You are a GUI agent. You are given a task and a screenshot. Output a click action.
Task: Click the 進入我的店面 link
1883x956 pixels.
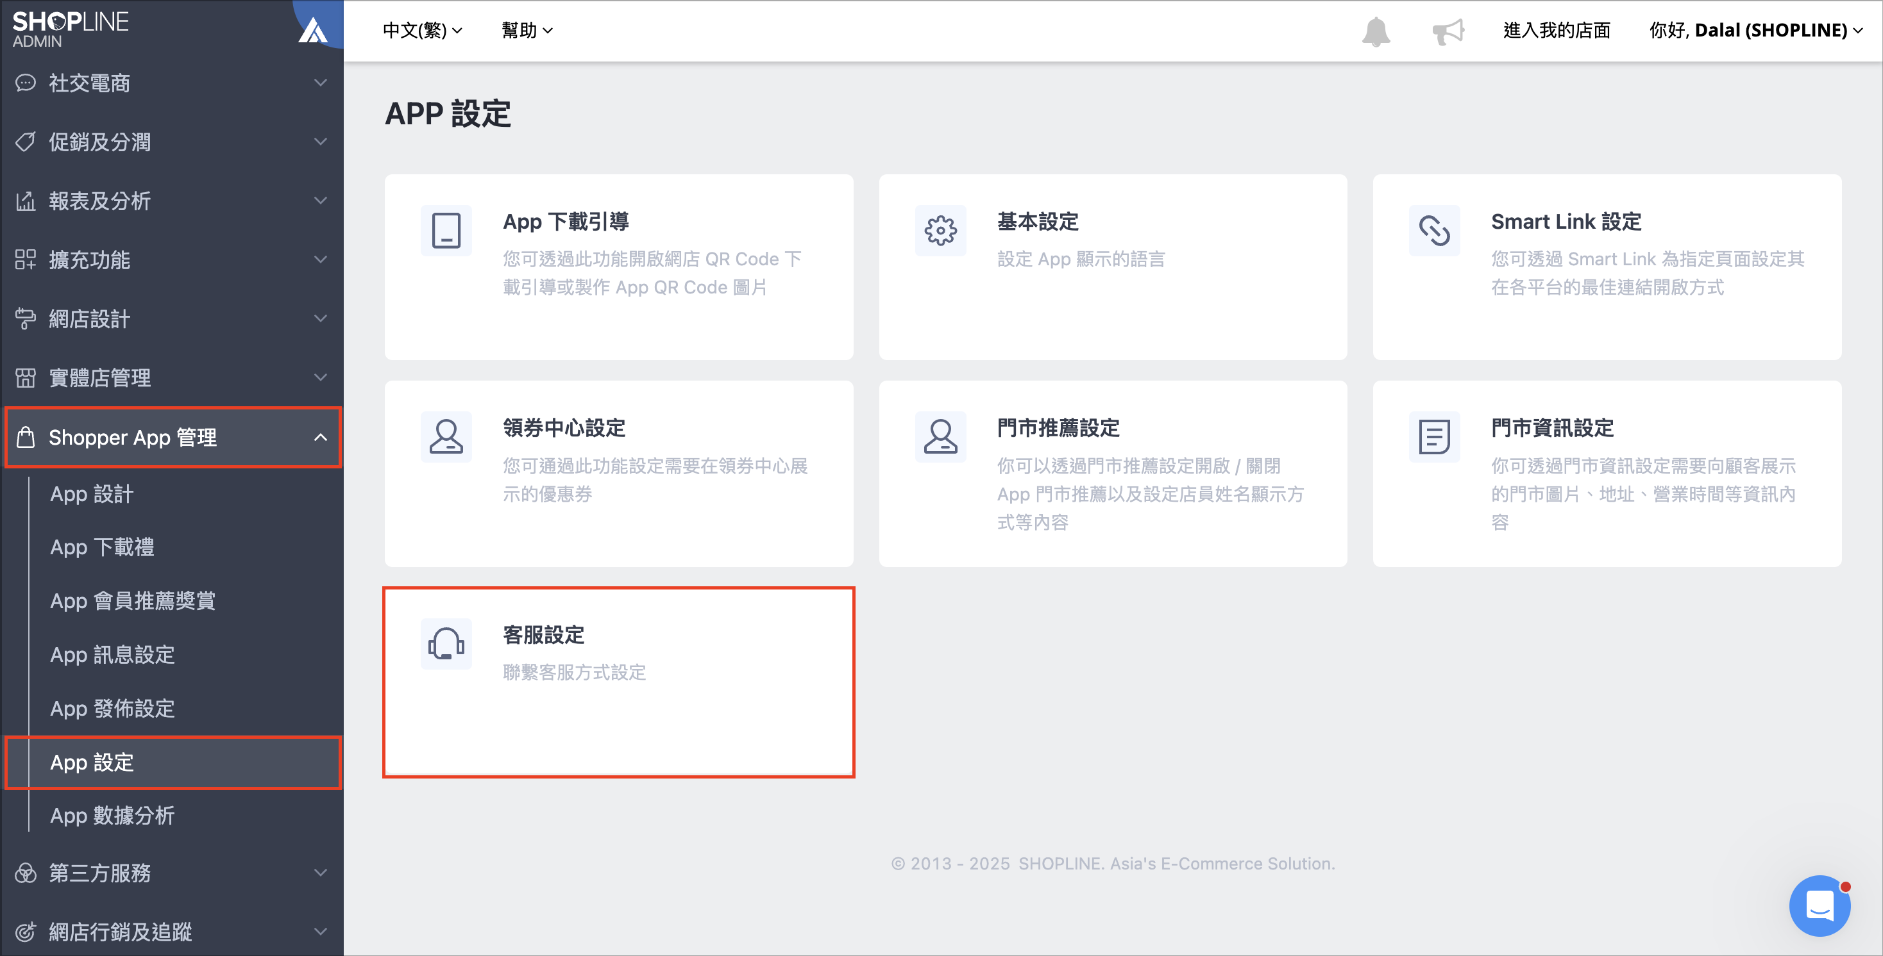click(1557, 31)
